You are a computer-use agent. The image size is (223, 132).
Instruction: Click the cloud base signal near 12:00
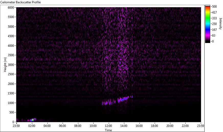109,102
